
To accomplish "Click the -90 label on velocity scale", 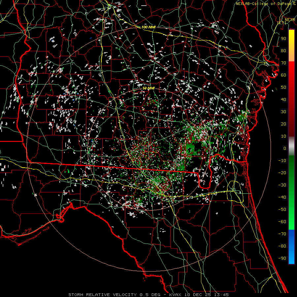I will click(x=282, y=258).
